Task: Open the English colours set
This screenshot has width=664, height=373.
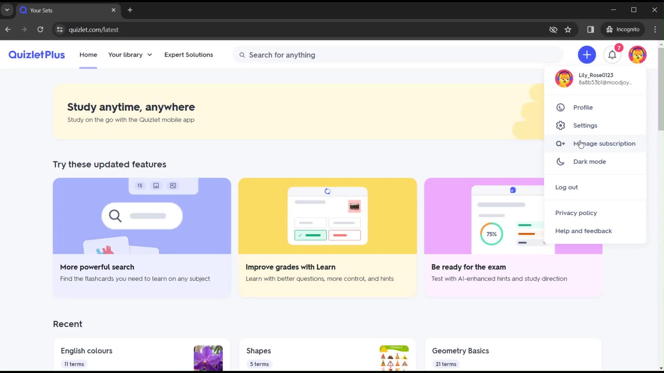Action: [x=142, y=355]
